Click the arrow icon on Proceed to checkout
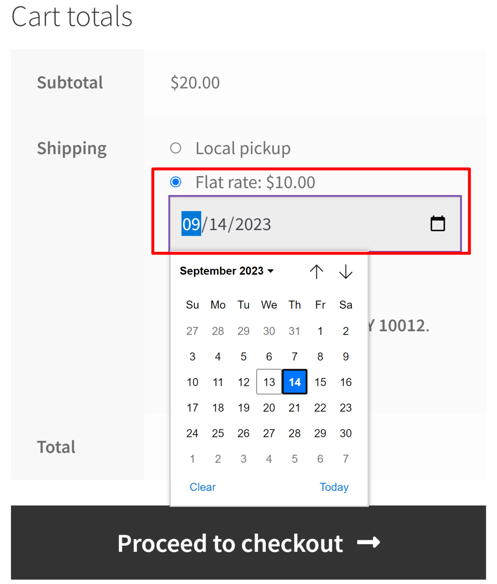497x584 pixels. pyautogui.click(x=368, y=543)
